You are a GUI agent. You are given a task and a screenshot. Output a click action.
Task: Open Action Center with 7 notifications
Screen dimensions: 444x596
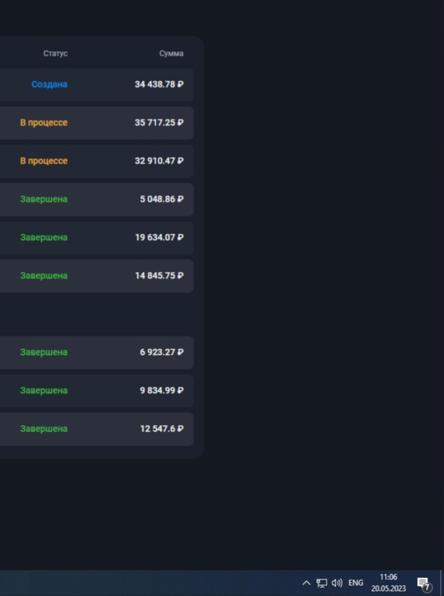tap(422, 583)
